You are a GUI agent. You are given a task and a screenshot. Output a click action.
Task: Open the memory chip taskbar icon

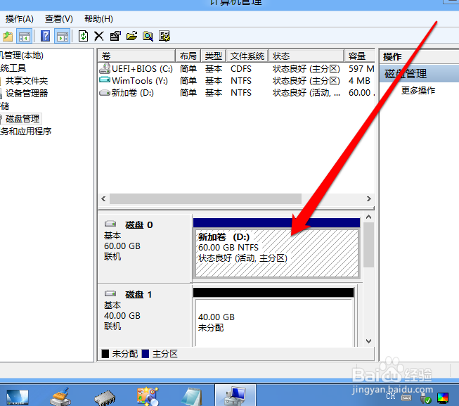(x=105, y=398)
